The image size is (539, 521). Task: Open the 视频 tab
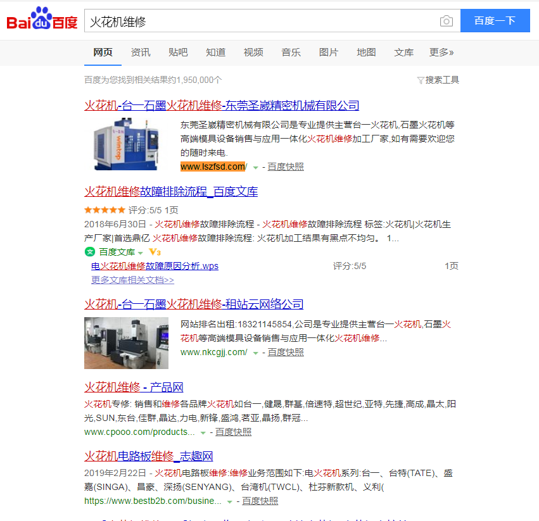coord(253,53)
